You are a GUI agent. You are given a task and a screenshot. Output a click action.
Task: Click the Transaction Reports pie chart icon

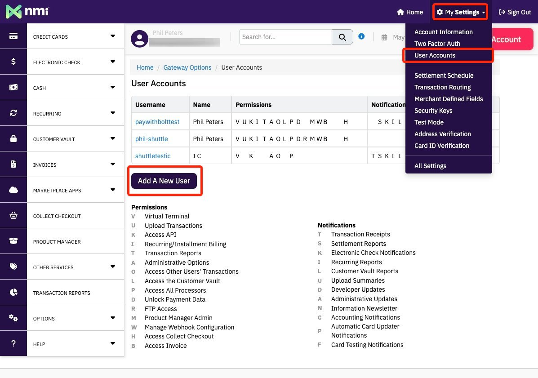coord(13,292)
